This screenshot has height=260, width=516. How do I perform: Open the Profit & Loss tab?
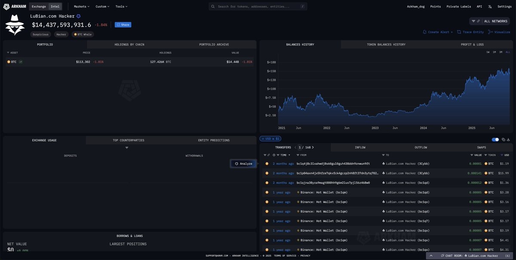(472, 44)
